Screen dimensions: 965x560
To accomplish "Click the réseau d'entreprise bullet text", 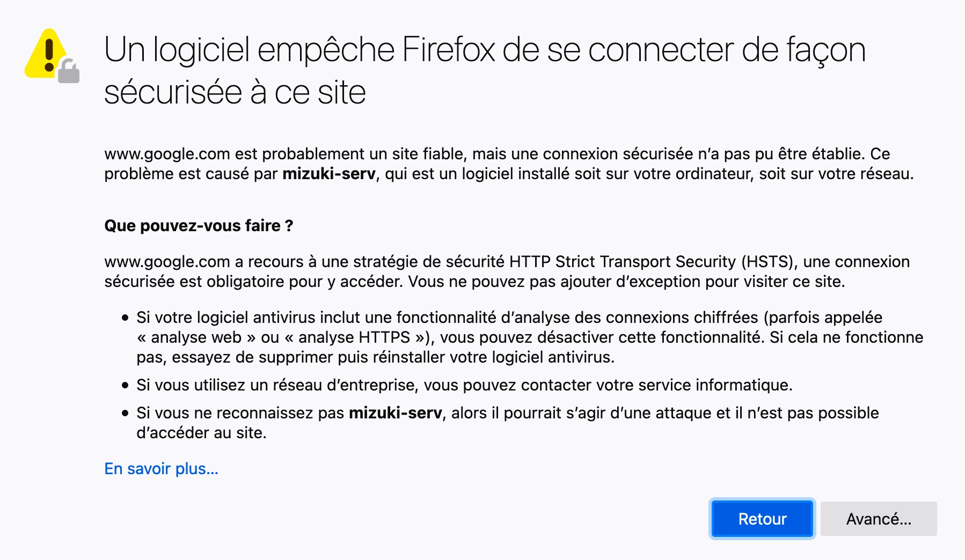I will [x=464, y=385].
